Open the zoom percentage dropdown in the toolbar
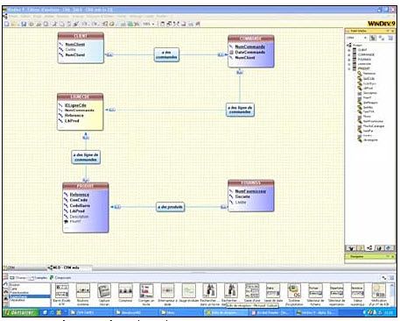The height and width of the screenshot is (321, 400). tap(153, 24)
